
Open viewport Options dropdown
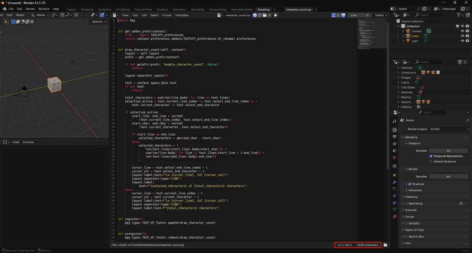99,22
